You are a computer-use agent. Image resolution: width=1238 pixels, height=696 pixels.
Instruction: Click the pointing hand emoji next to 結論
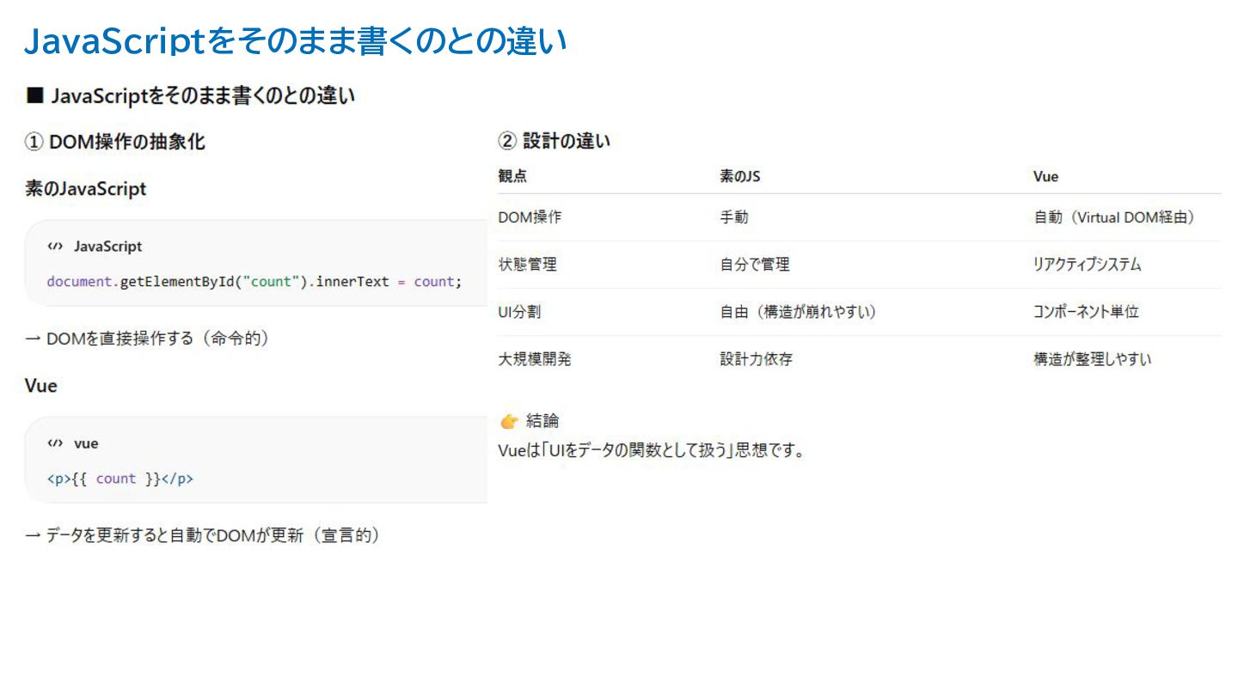click(x=509, y=421)
